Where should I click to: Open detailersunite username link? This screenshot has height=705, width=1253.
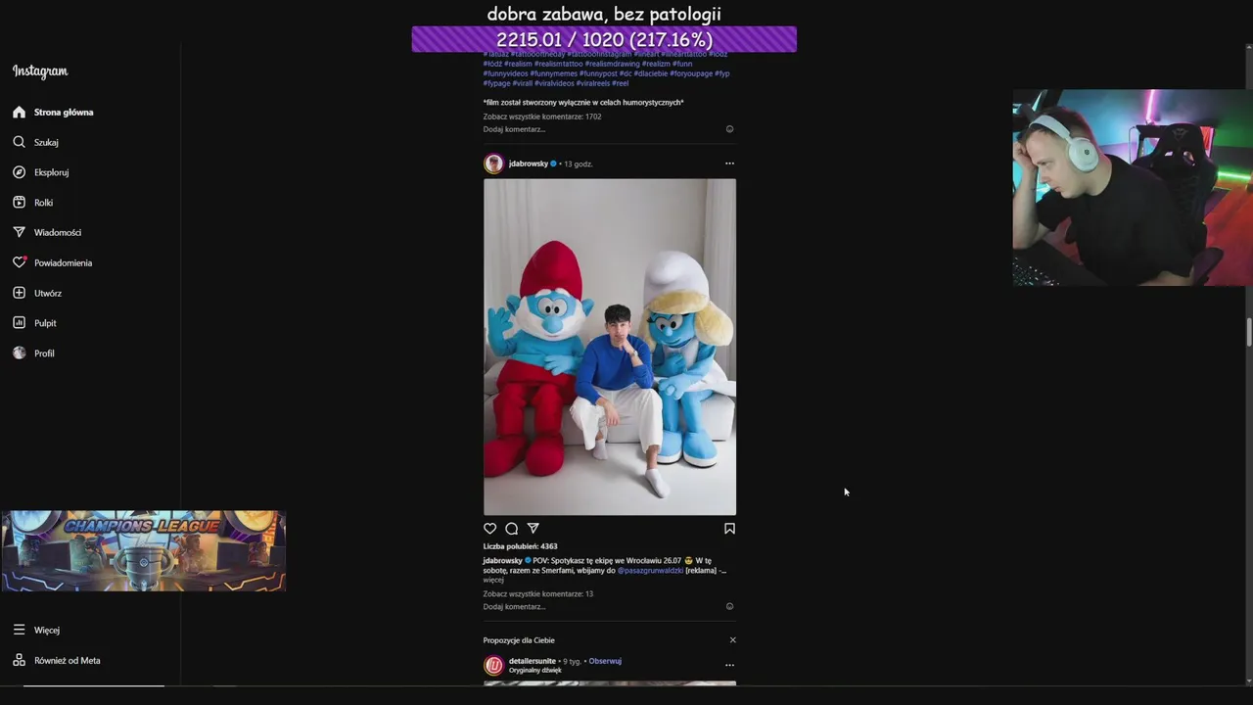[x=533, y=661]
